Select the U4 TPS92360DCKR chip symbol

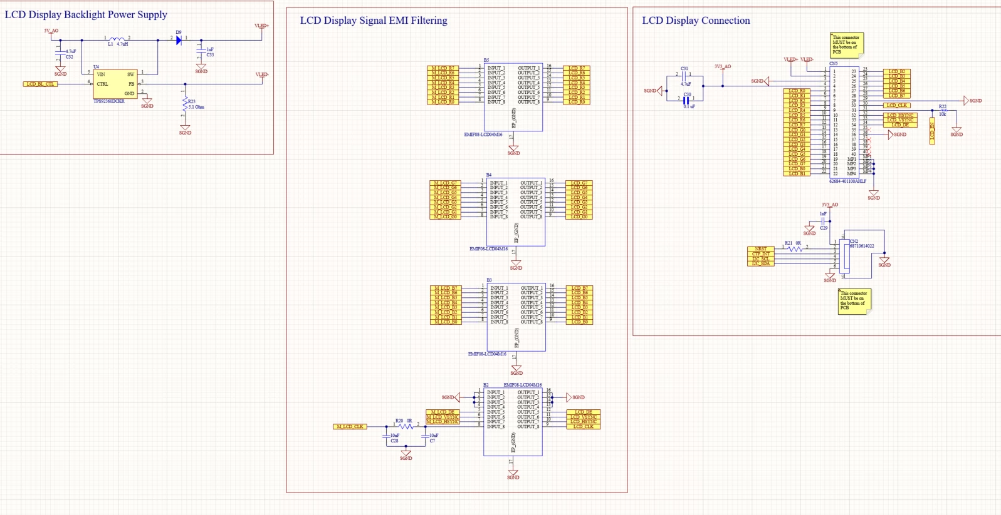(x=115, y=83)
